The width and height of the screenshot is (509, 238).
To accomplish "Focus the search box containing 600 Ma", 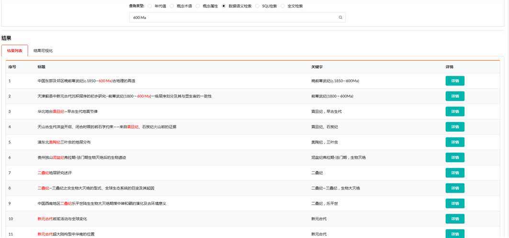I will (238, 18).
